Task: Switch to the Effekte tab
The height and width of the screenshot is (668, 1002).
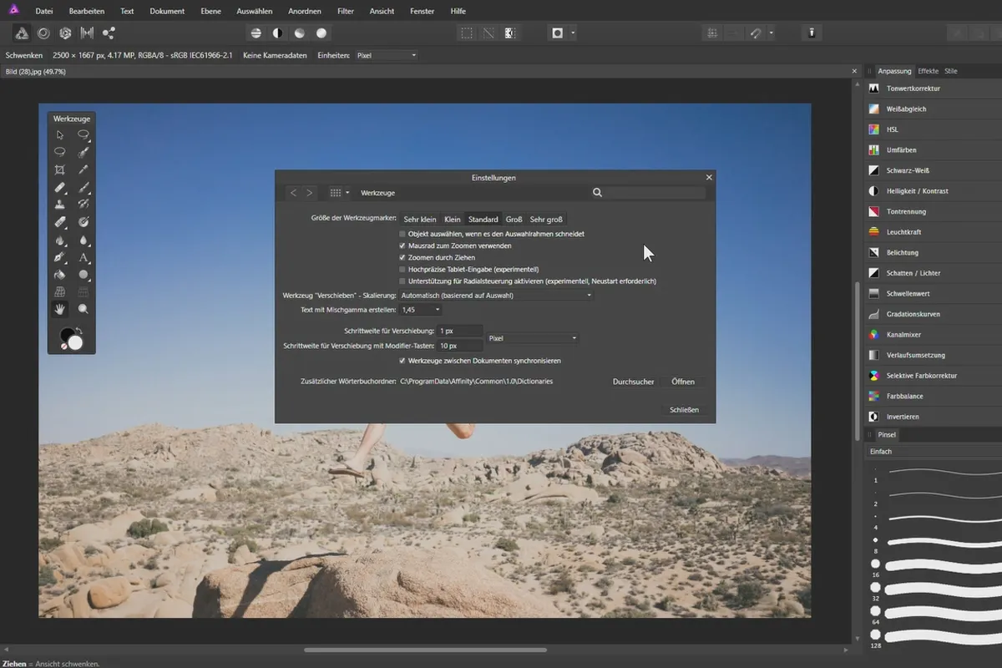Action: click(x=928, y=71)
